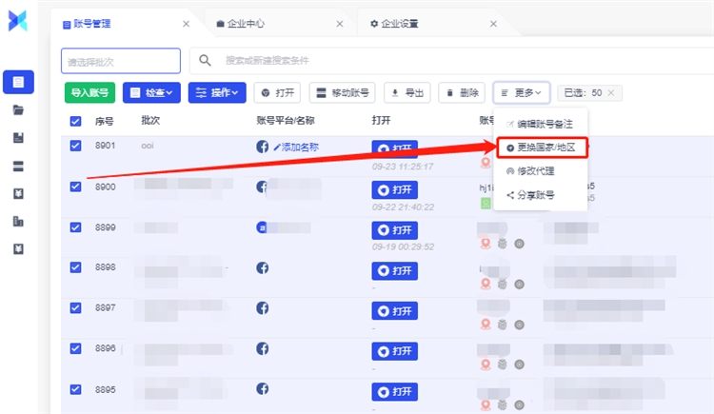The image size is (714, 414).
Task: Click Facebook icon in row 8896
Action: pos(262,349)
